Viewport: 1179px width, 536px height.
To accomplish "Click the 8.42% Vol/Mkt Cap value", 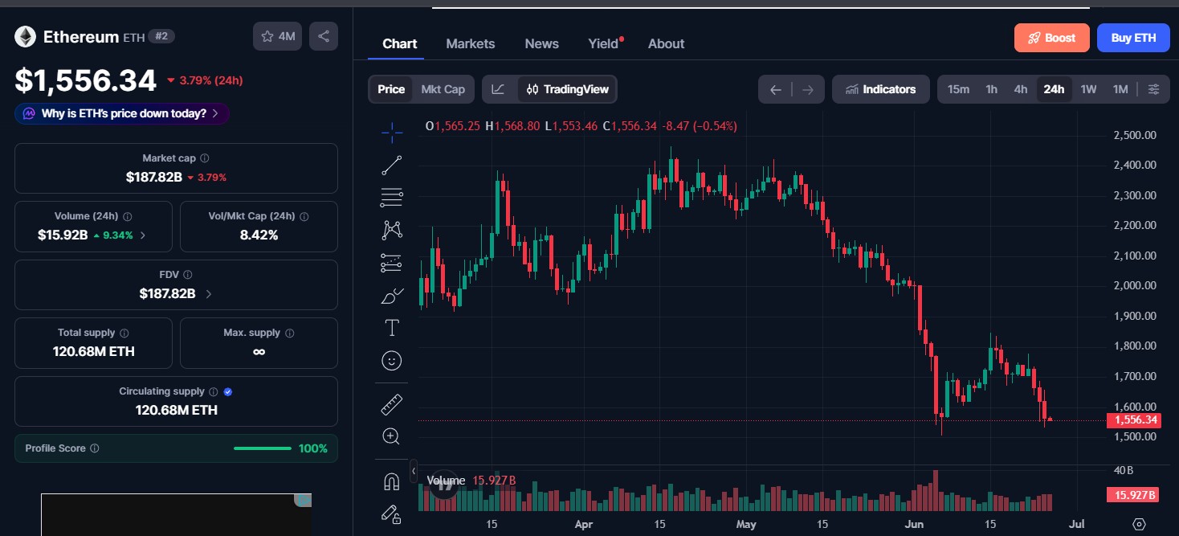I will [x=259, y=235].
